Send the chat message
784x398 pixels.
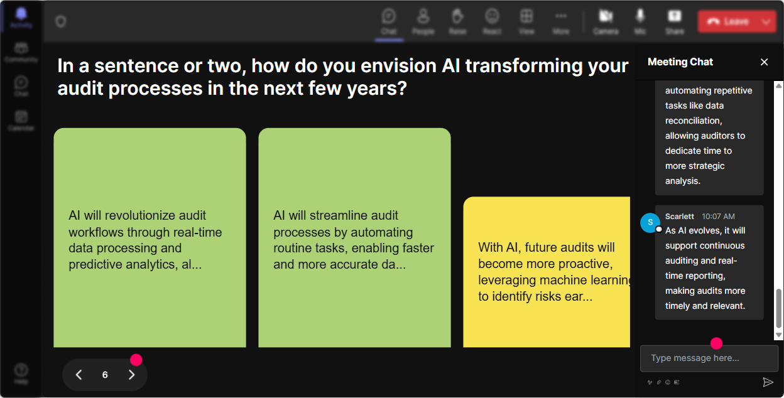[x=767, y=382]
